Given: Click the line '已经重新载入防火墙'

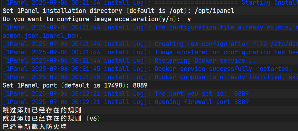Looking at the screenshot, I should coord(35,127).
